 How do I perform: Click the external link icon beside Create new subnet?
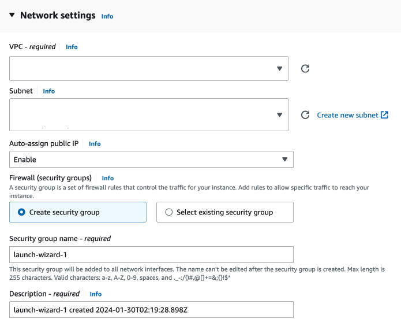pyautogui.click(x=384, y=115)
